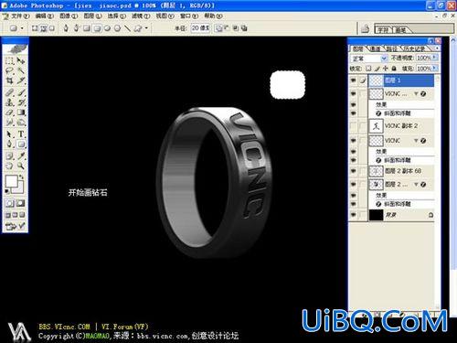
Task: Select the Clone Stamp tool
Action: (x=9, y=102)
